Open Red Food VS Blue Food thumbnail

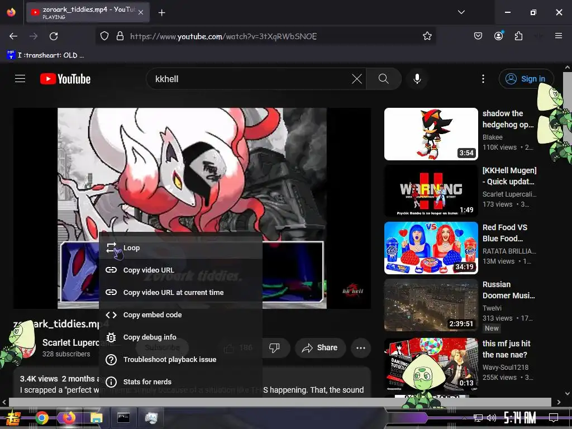[431, 247]
